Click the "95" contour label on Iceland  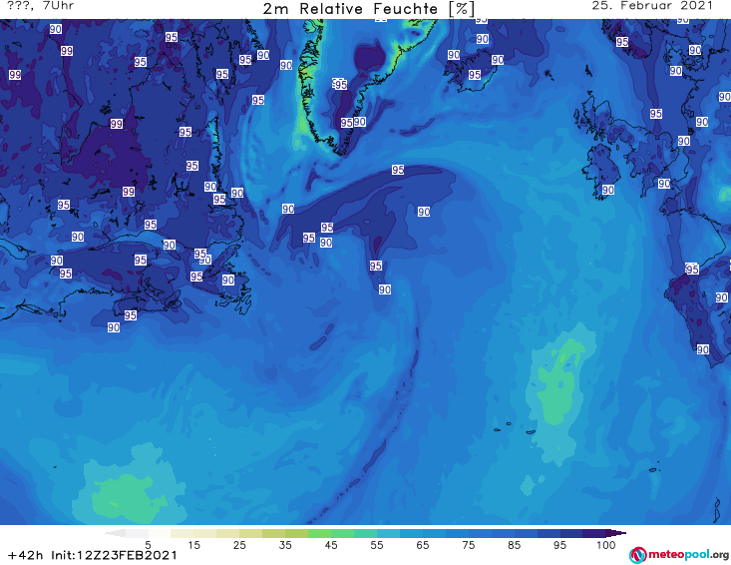click(475, 75)
